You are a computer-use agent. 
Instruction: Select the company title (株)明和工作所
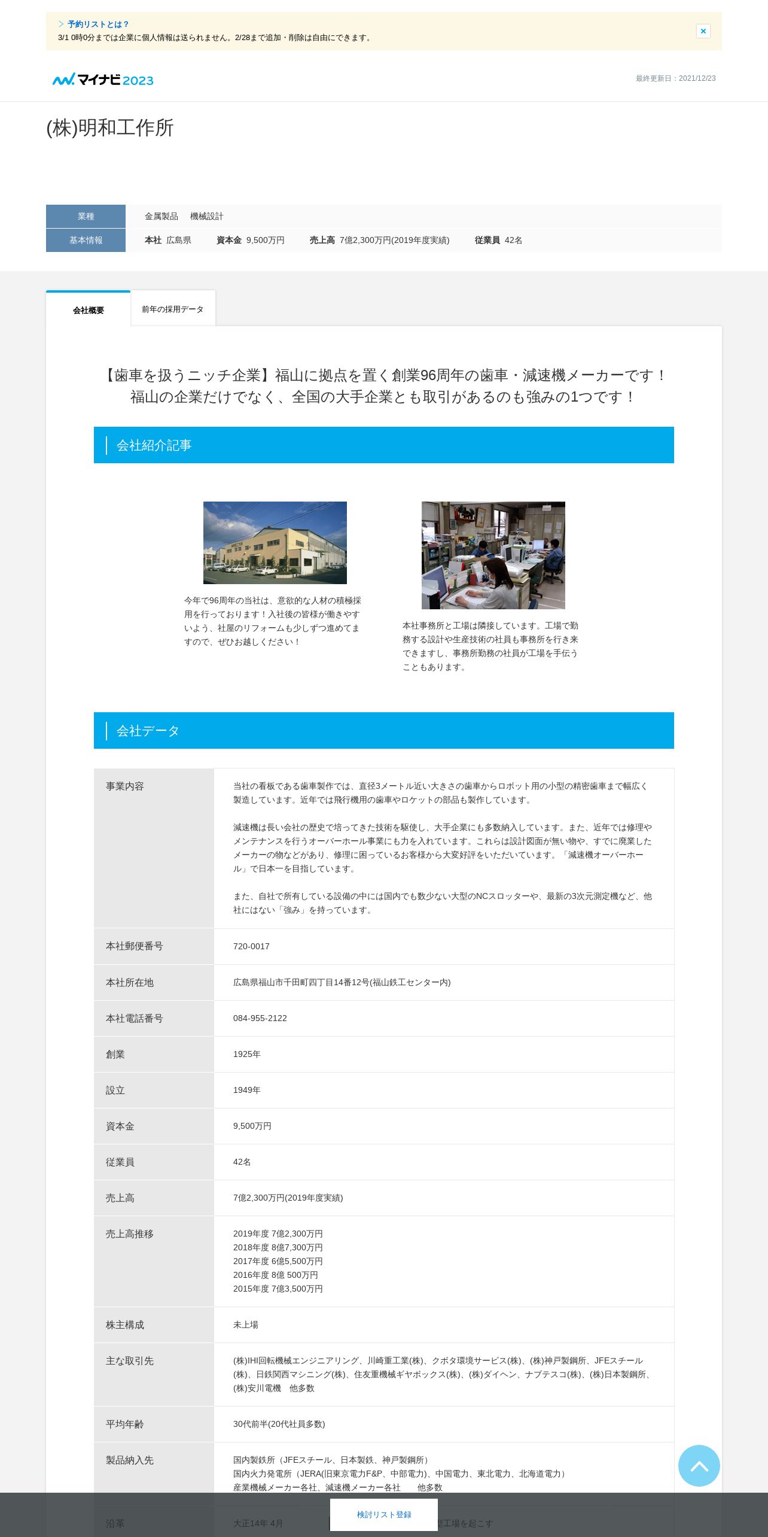coord(110,128)
